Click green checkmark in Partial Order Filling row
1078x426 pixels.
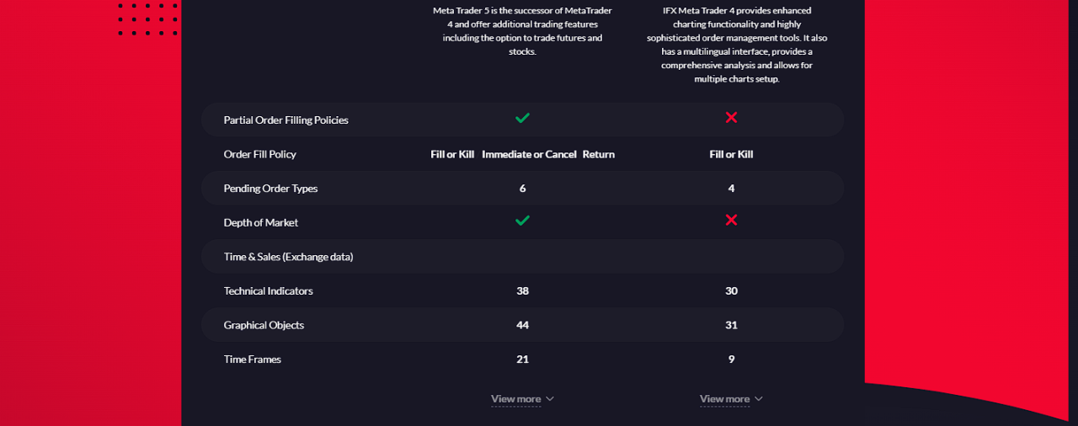click(x=522, y=118)
